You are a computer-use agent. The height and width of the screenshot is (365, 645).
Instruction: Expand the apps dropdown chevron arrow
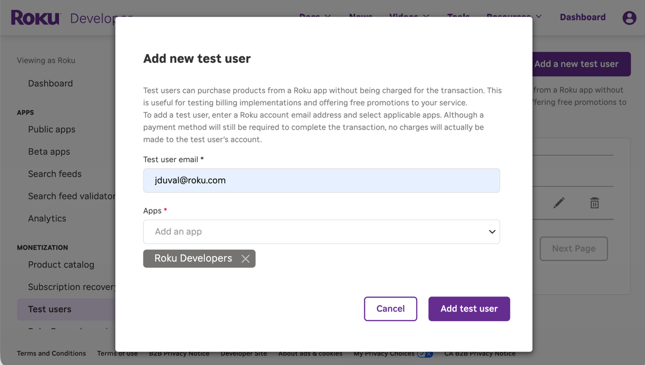pos(492,232)
